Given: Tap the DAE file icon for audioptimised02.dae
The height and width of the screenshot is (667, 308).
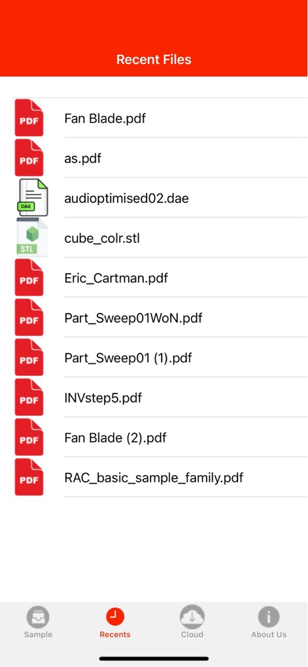Looking at the screenshot, I should point(33,198).
